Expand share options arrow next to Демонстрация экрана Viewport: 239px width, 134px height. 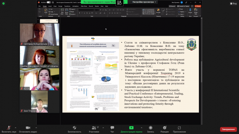tap(142, 128)
